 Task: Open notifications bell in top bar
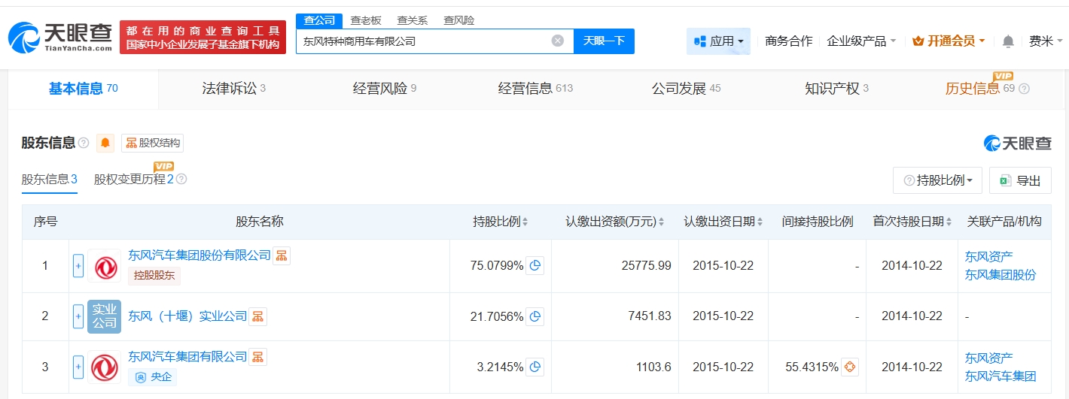1008,41
